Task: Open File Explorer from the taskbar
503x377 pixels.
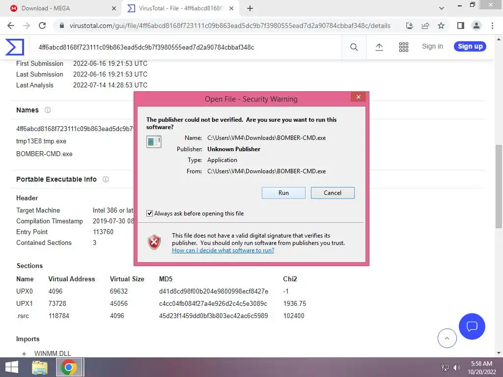Action: tap(40, 367)
